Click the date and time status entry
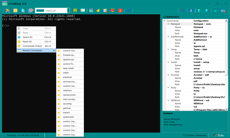 coord(23,135)
